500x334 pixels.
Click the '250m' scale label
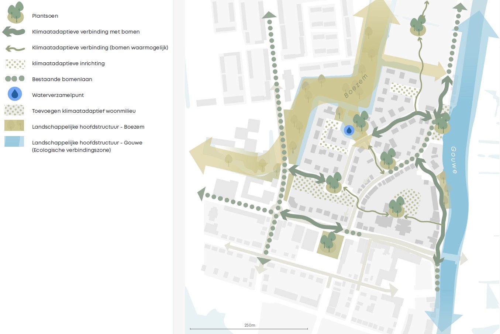250,325
